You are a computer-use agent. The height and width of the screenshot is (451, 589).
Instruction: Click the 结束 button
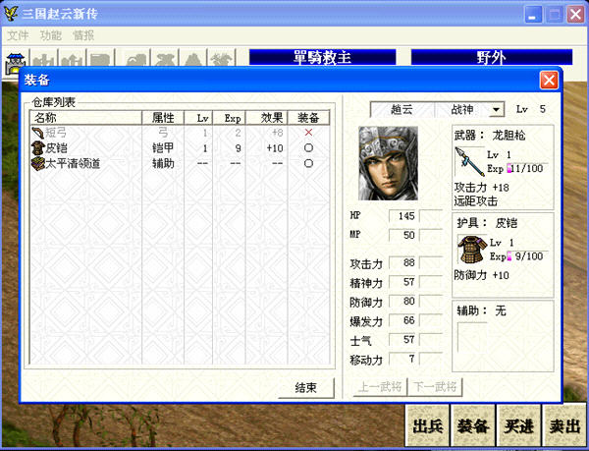(x=305, y=387)
